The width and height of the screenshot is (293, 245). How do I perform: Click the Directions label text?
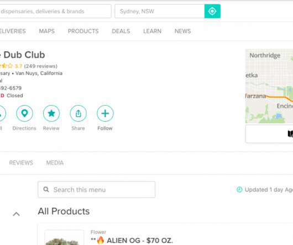pos(24,128)
